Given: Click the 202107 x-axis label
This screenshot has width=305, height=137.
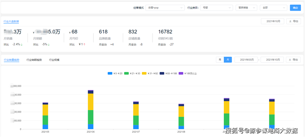Looking at the screenshot, I should pyautogui.click(x=136, y=132).
